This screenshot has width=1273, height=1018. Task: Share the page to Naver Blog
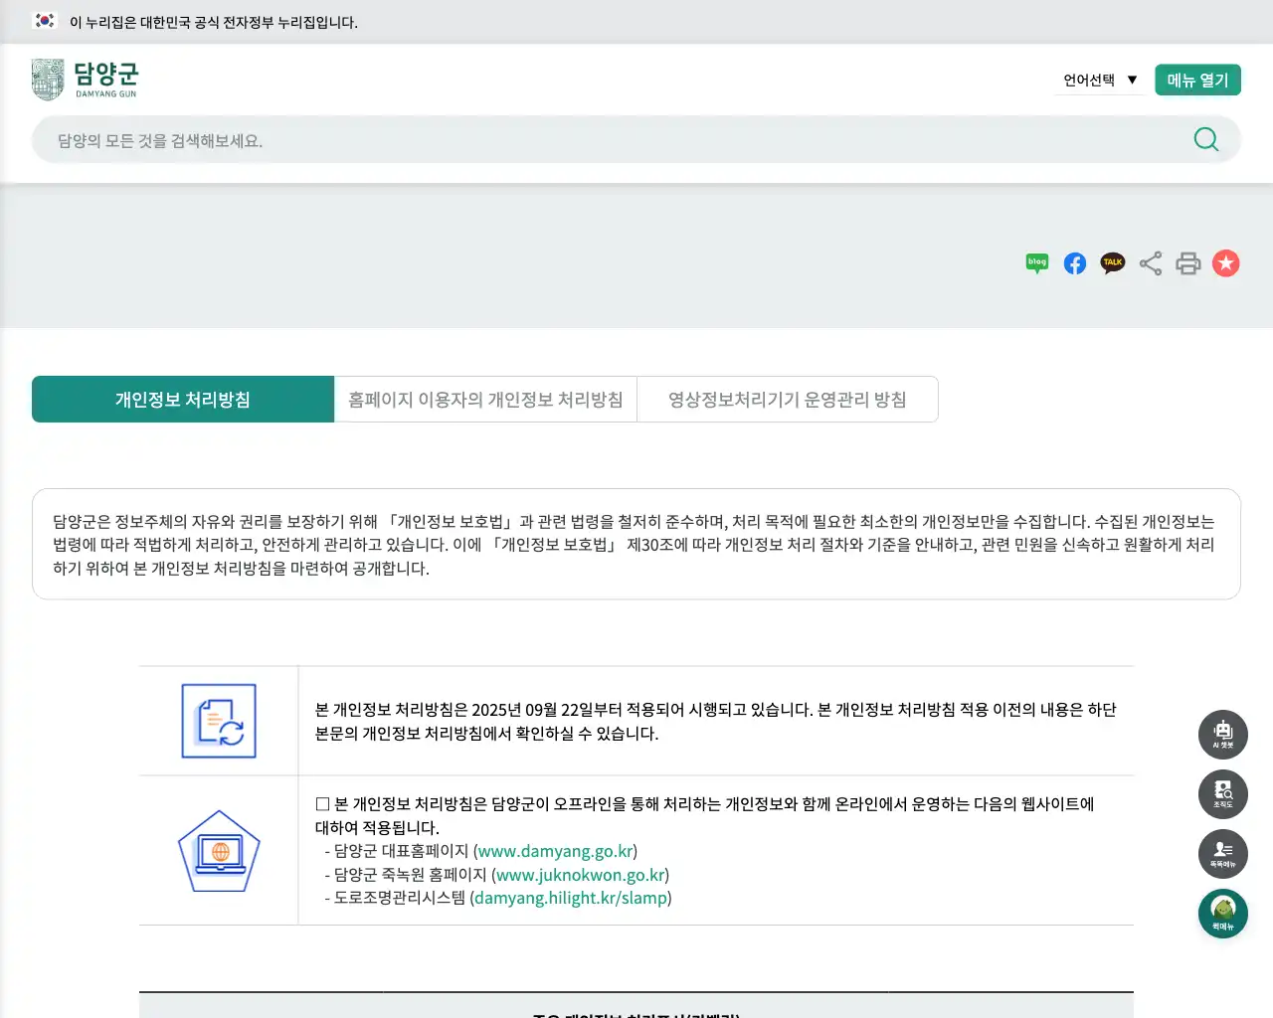pyautogui.click(x=1036, y=263)
